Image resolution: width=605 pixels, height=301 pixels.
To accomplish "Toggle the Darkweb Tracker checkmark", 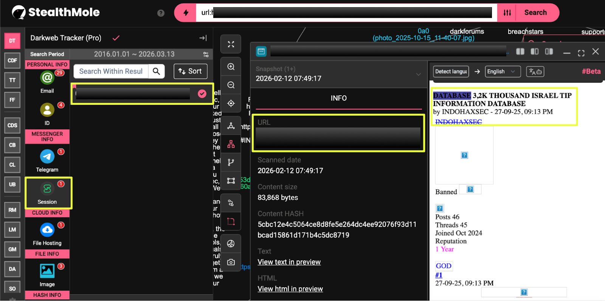I will click(116, 38).
